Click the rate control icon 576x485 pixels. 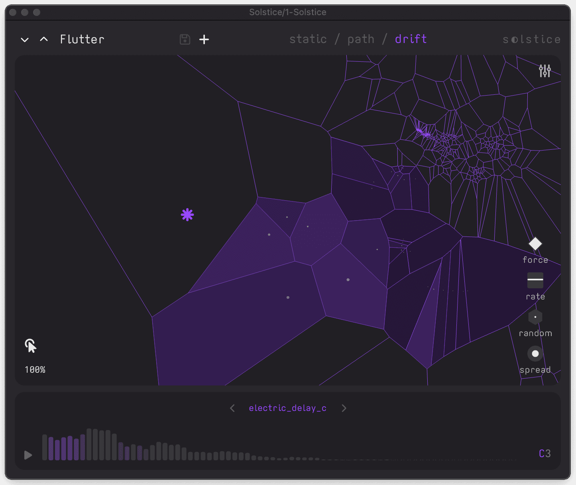(x=535, y=280)
